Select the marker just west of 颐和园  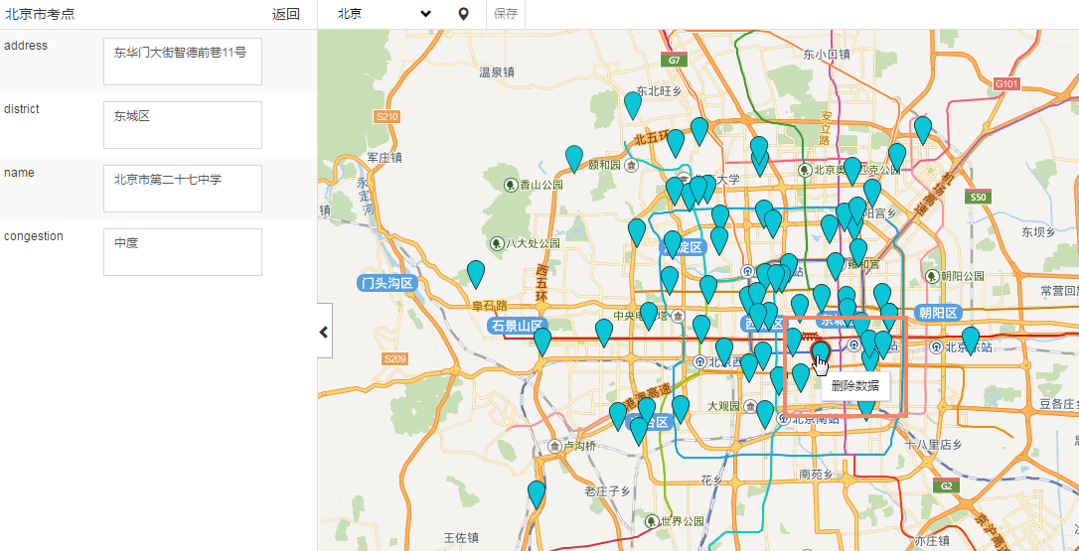click(574, 159)
